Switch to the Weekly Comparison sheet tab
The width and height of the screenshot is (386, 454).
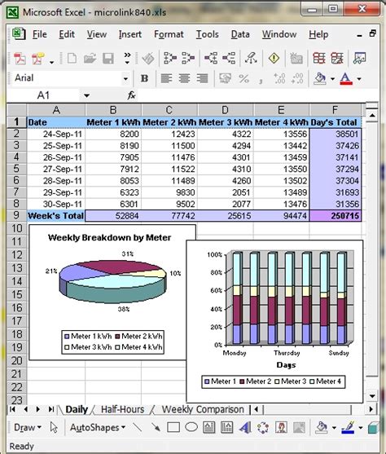203,409
